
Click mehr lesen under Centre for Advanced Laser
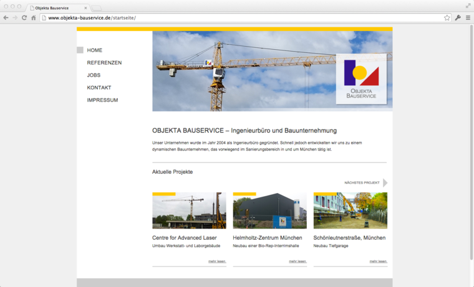click(x=217, y=261)
